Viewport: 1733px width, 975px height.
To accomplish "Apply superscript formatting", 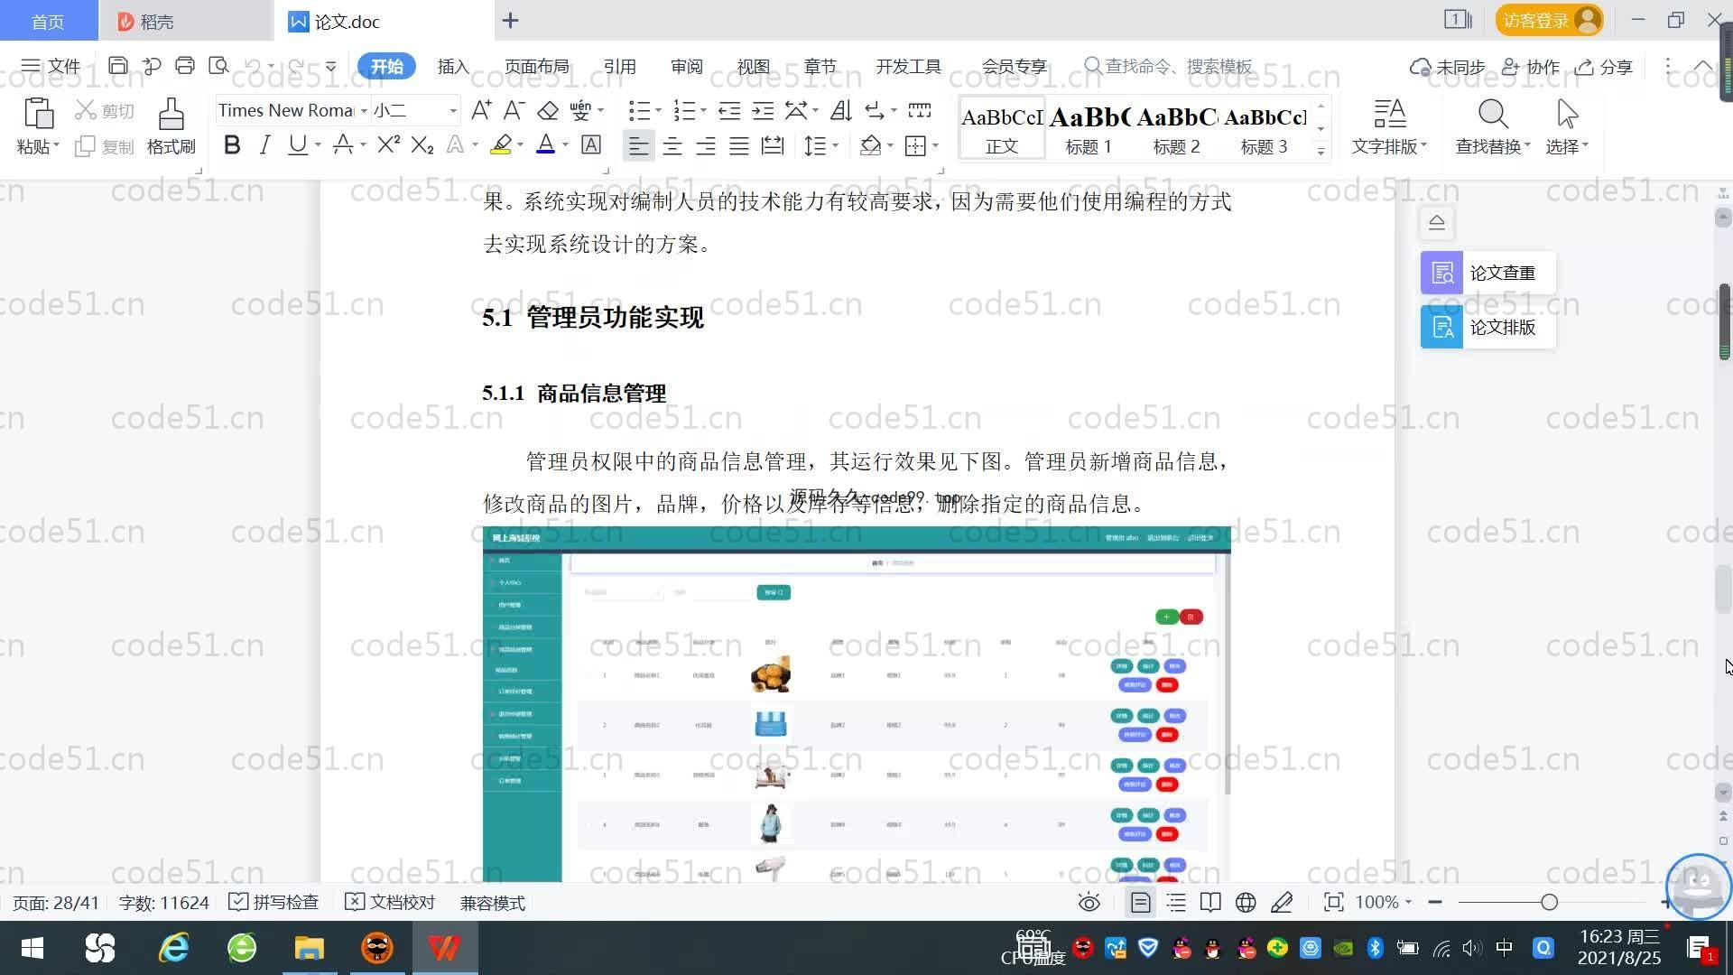I will coord(389,145).
